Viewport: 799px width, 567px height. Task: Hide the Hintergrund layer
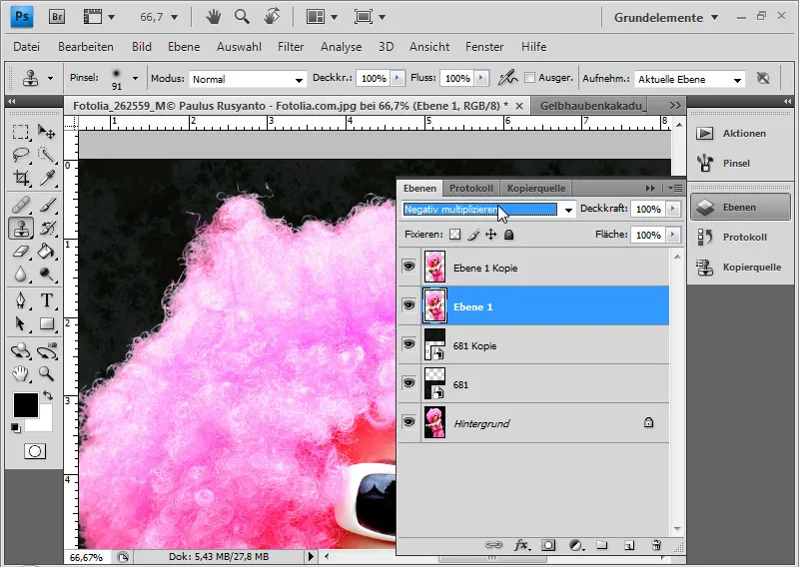pos(409,422)
